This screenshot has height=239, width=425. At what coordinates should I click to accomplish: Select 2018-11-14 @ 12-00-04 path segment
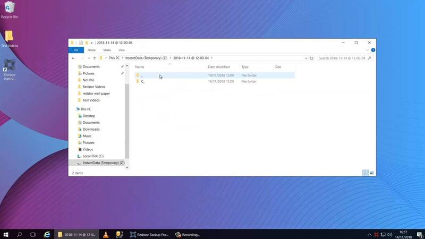click(x=191, y=58)
